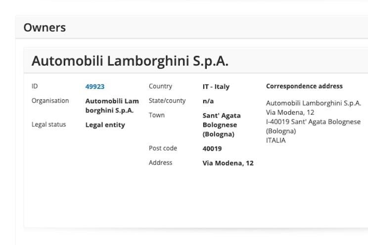Click the Address field label

[x=160, y=163]
